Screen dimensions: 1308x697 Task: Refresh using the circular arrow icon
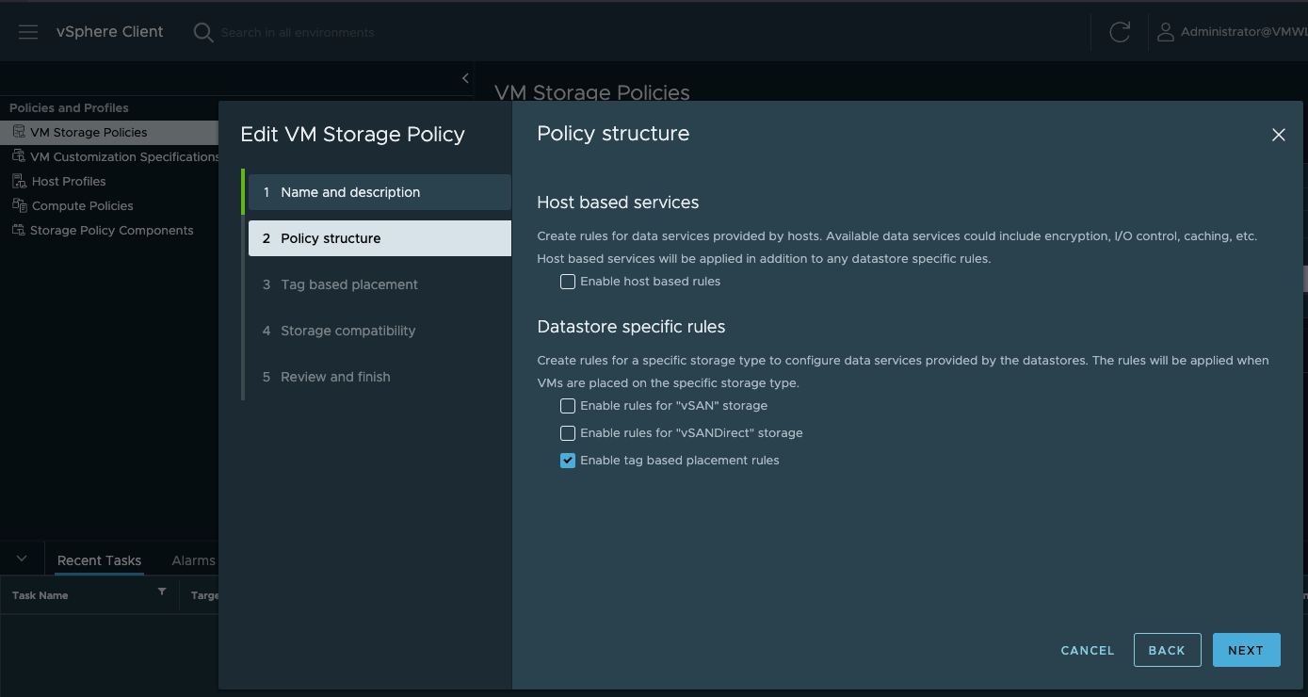click(x=1120, y=32)
